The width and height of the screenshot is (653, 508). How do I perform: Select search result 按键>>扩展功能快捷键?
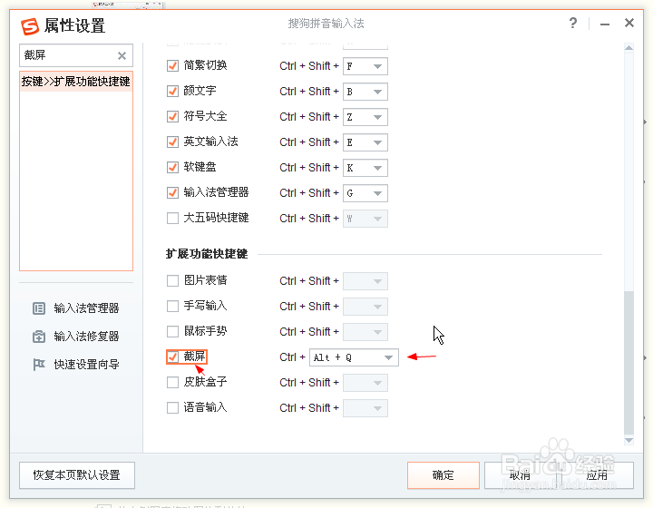click(x=76, y=82)
